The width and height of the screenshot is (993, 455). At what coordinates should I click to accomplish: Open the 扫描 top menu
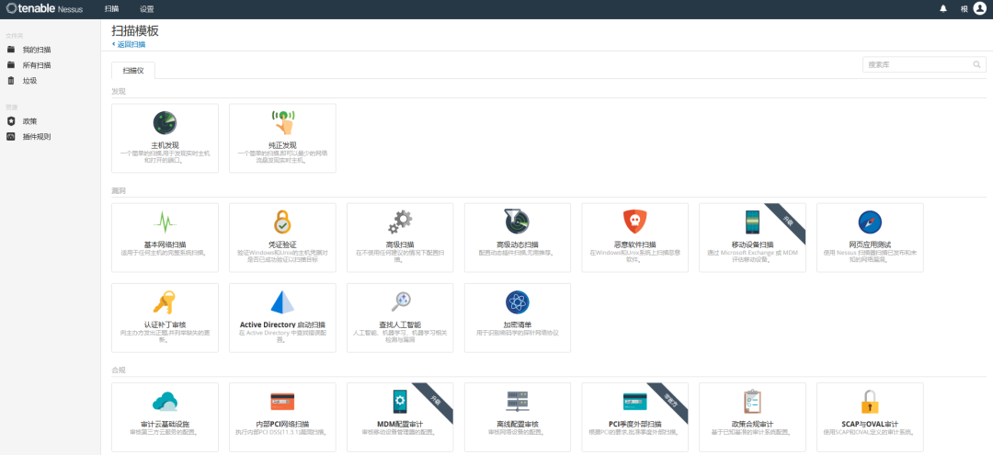[111, 9]
